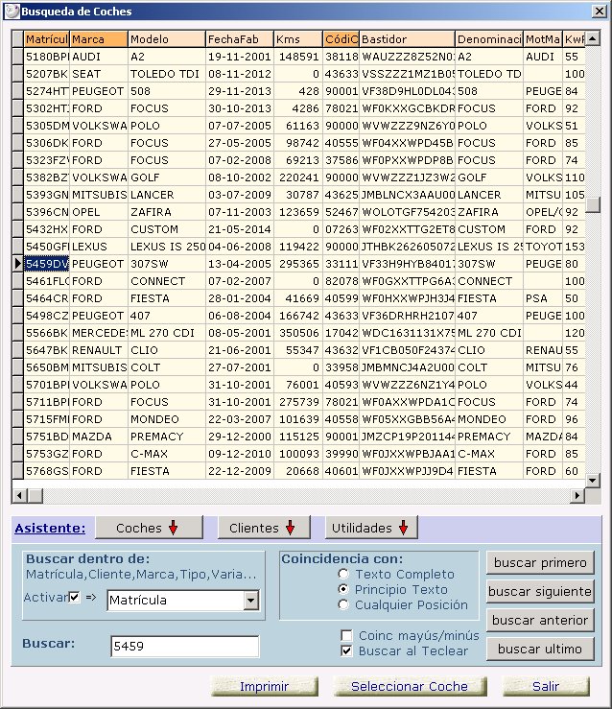
Task: Sort by the Marca column header
Action: (x=99, y=39)
